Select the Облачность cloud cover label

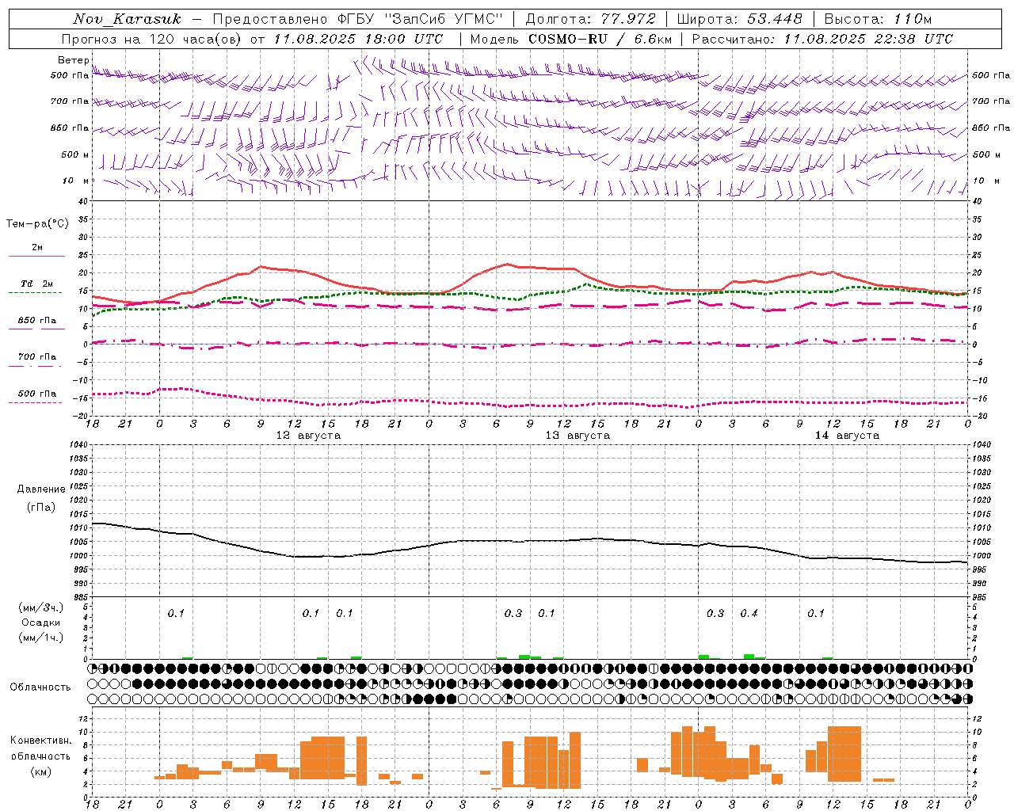click(x=40, y=687)
